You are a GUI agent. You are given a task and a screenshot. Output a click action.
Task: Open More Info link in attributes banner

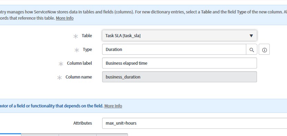113,106
